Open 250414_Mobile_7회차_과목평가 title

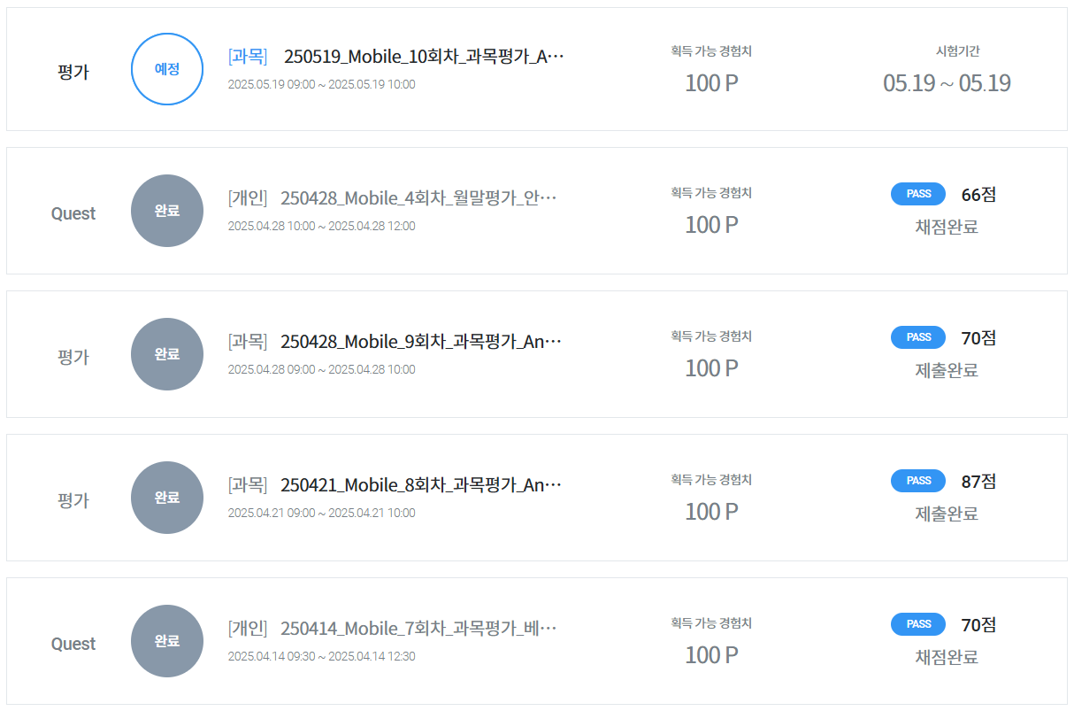tap(419, 629)
